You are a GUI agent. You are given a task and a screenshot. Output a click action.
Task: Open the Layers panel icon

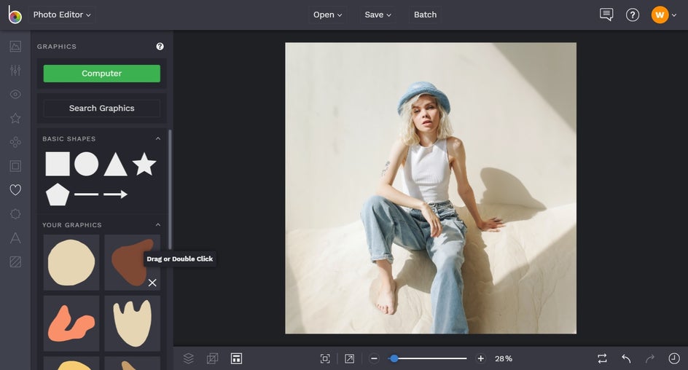[x=188, y=358]
